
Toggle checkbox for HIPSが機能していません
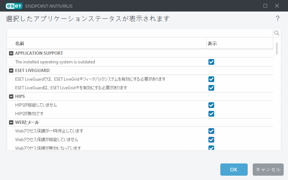(x=211, y=105)
